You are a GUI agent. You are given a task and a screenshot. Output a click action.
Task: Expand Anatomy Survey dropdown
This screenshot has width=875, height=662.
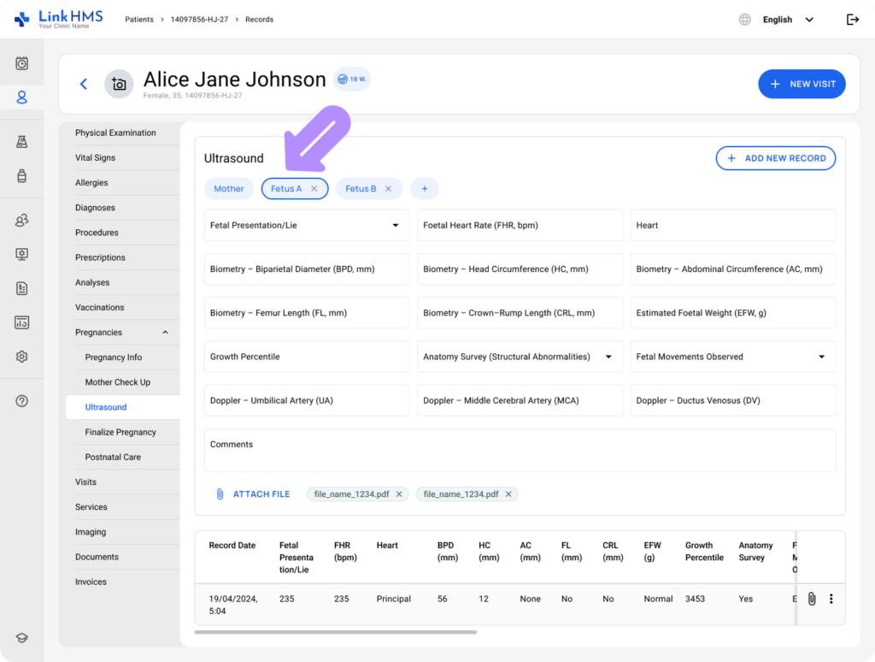click(608, 357)
